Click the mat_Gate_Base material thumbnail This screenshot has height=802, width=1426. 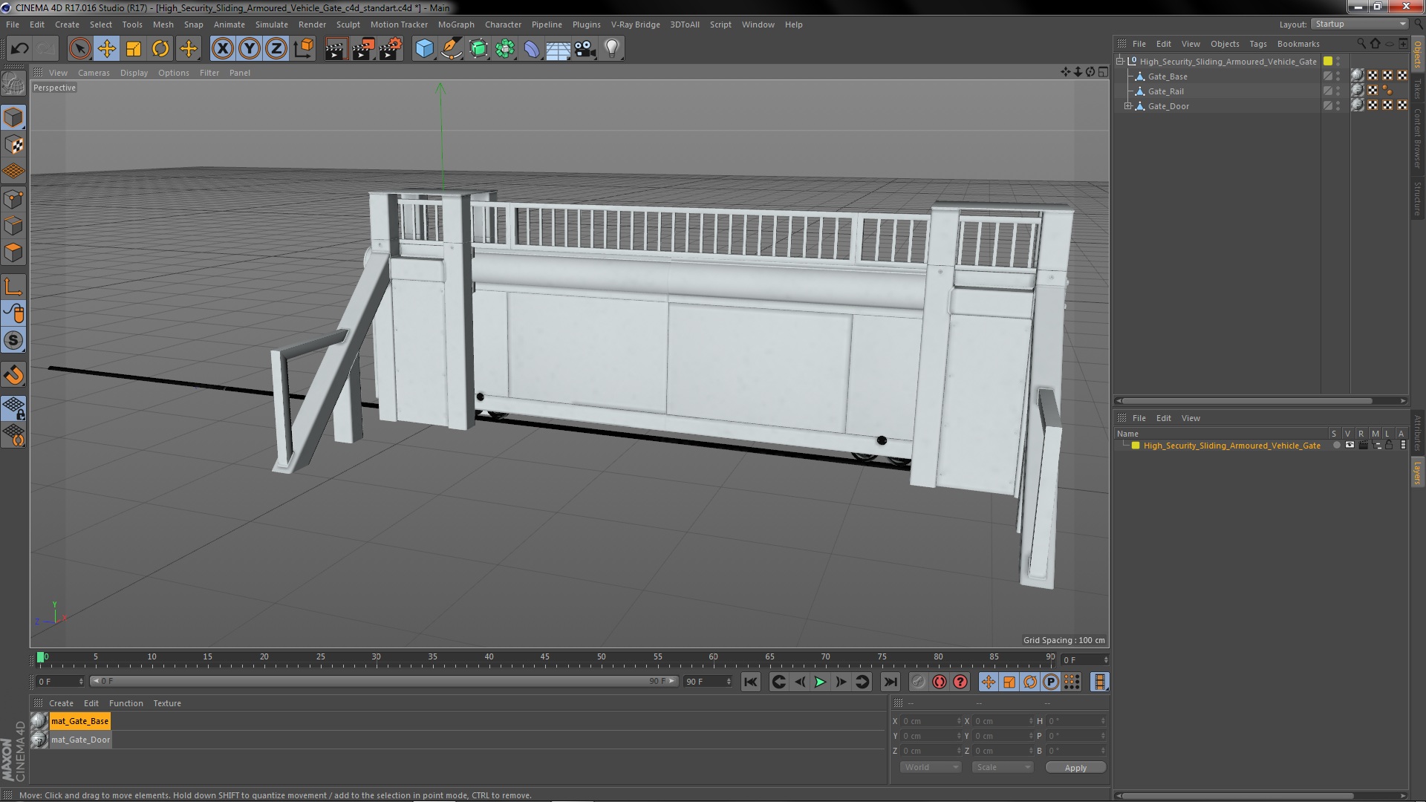pyautogui.click(x=39, y=721)
